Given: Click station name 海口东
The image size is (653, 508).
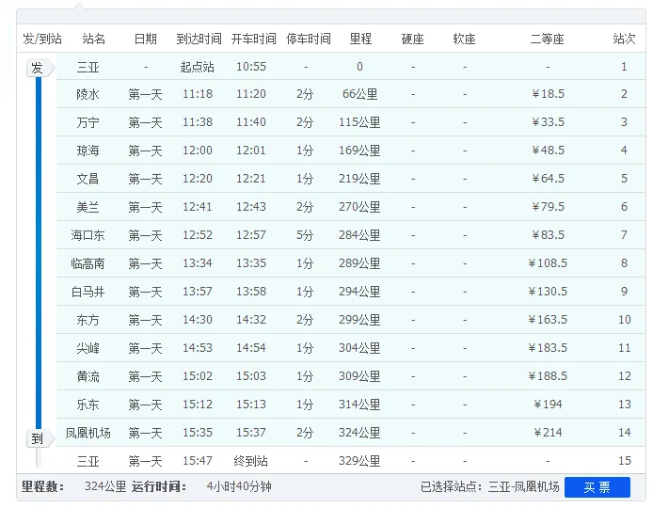Looking at the screenshot, I should pyautogui.click(x=88, y=235).
